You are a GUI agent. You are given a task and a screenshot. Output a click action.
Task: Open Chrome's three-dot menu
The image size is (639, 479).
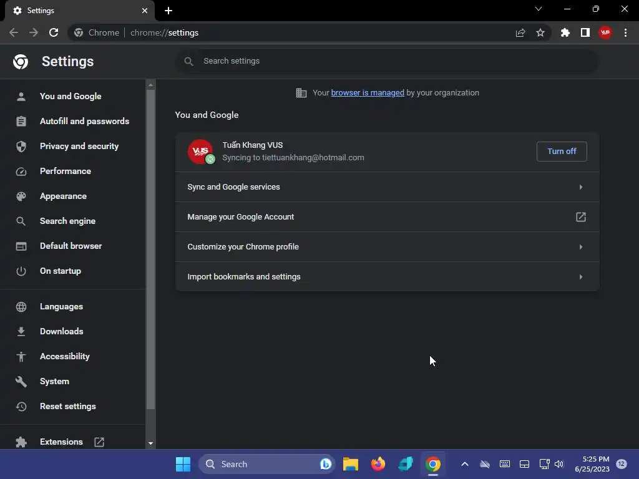tap(625, 32)
